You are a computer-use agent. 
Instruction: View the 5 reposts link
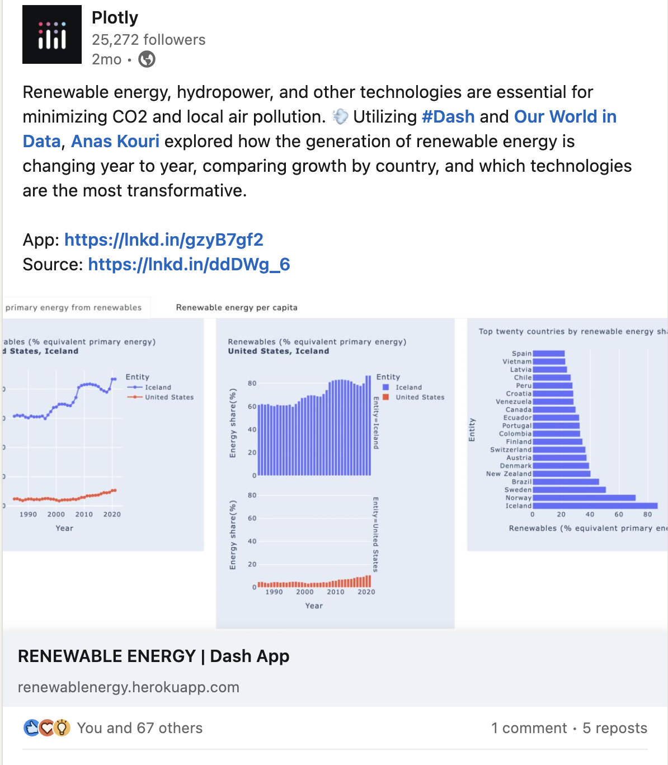(x=615, y=728)
